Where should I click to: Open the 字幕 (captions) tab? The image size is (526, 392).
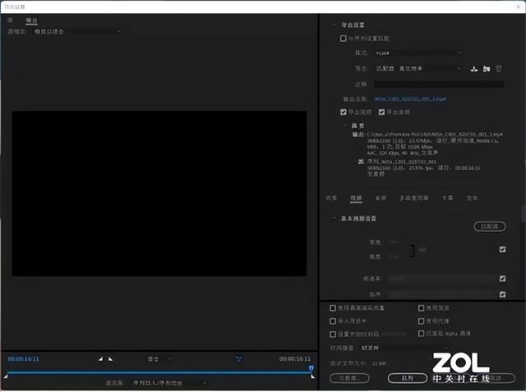coord(447,198)
